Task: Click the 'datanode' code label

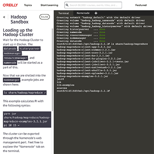Action: (10, 49)
